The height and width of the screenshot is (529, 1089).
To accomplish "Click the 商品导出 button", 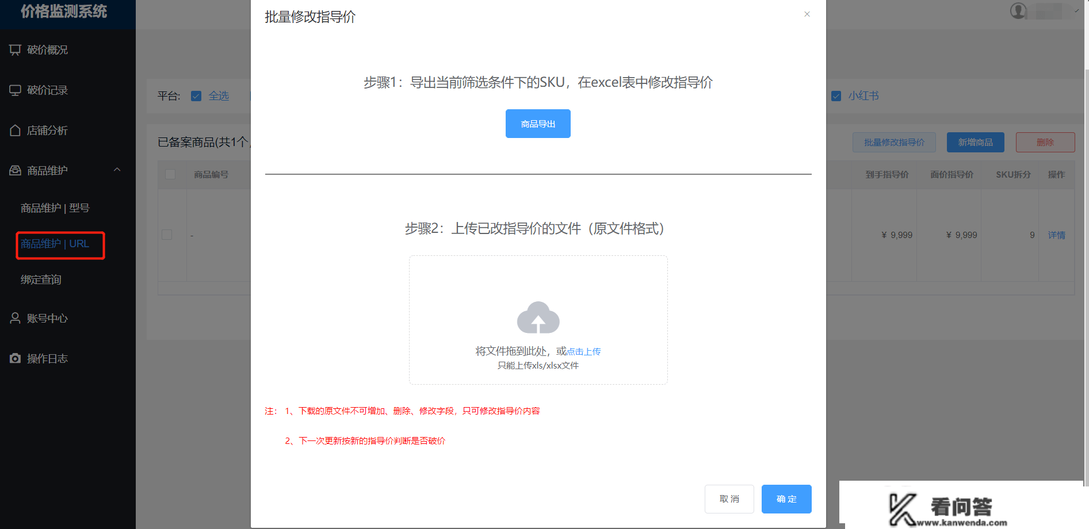I will [x=538, y=124].
